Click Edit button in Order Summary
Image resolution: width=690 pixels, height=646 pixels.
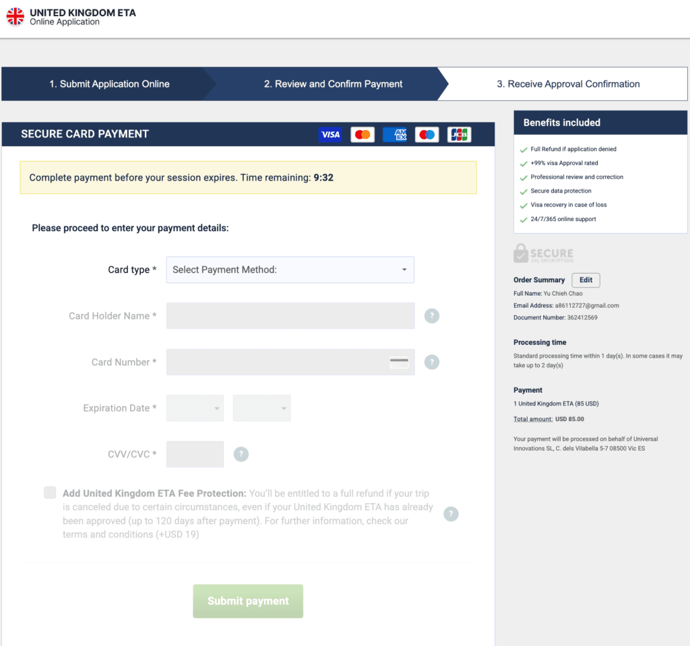(x=586, y=280)
